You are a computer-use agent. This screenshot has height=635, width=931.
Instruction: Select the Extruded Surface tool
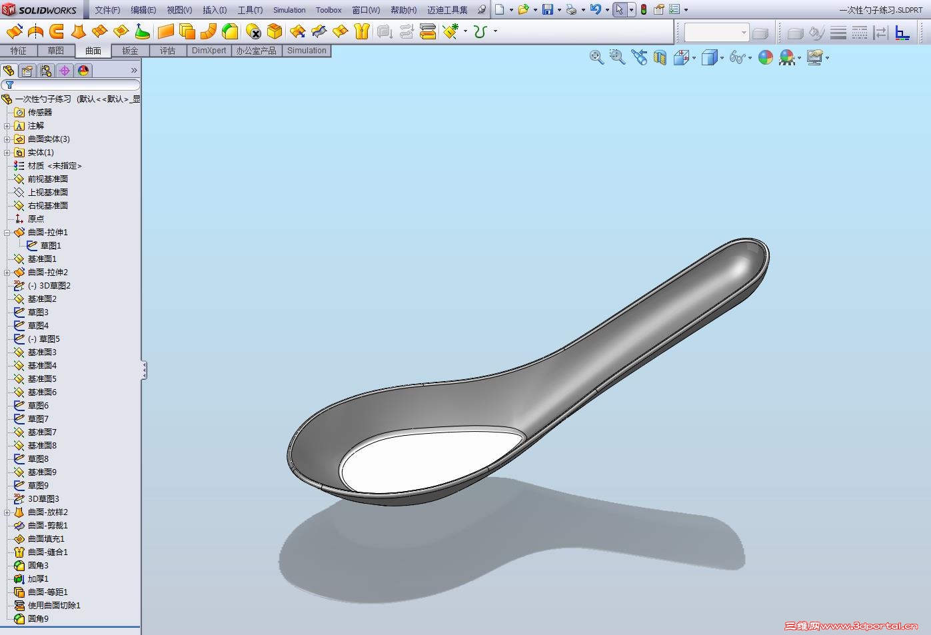(x=15, y=31)
